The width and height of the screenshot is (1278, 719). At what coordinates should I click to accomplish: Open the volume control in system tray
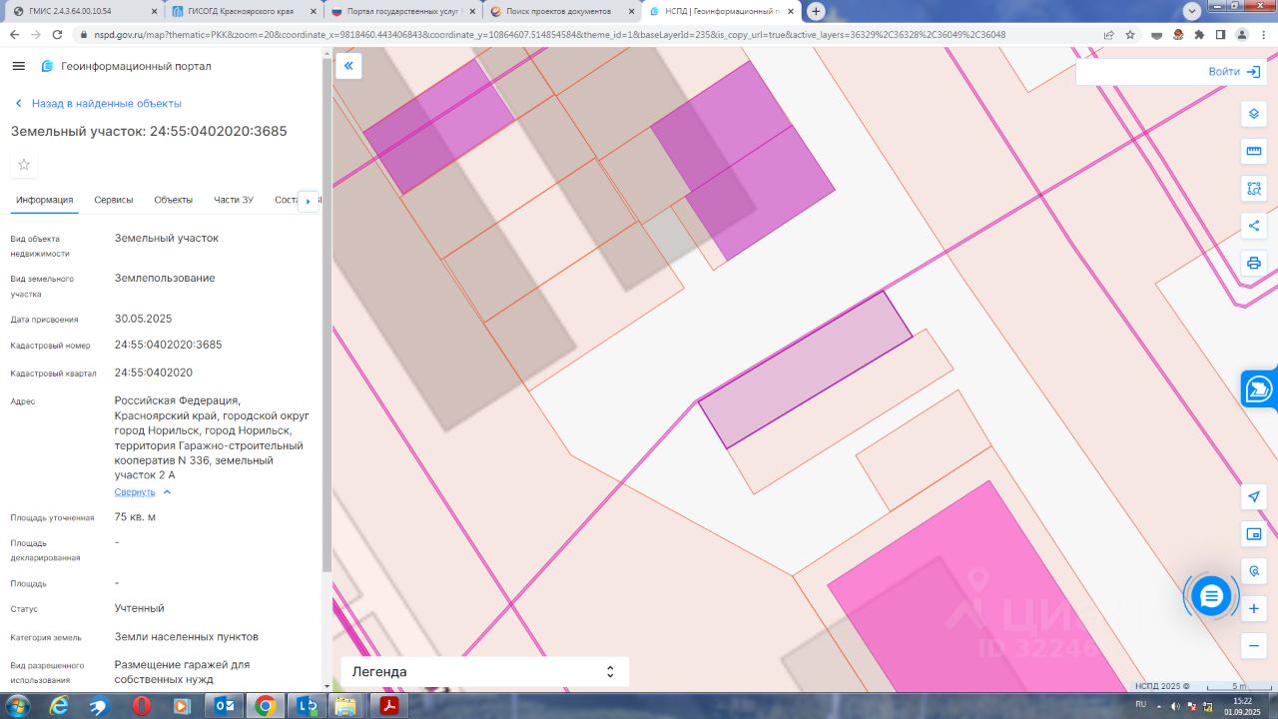(1175, 705)
